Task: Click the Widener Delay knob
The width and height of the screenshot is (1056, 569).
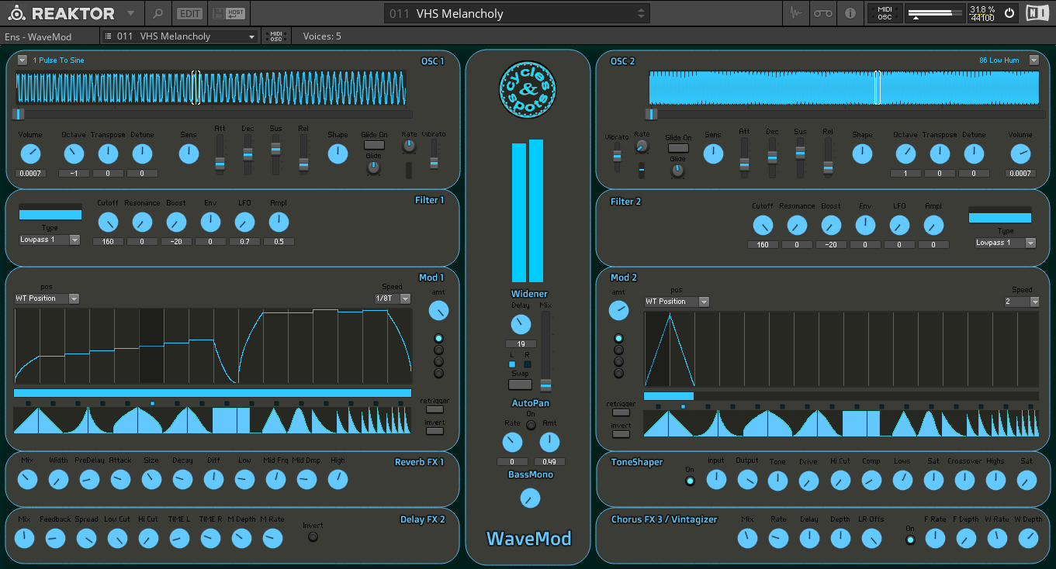Action: click(521, 325)
